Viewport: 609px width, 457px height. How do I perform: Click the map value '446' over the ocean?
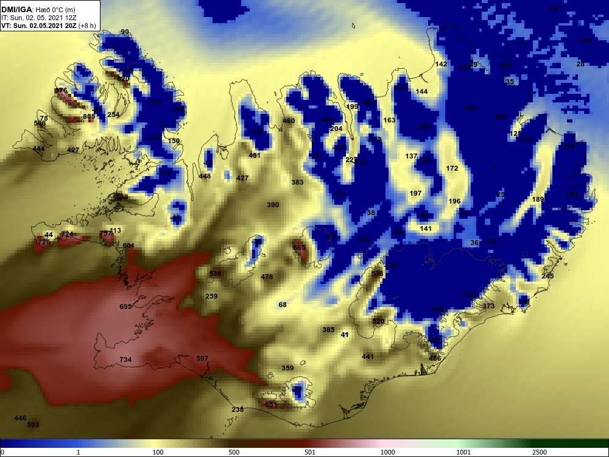20,418
